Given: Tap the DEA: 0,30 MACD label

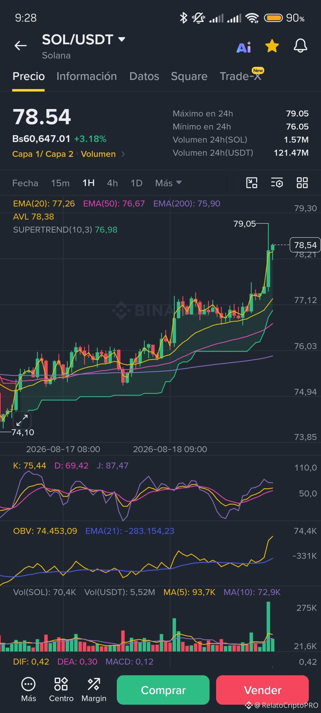Looking at the screenshot, I should pyautogui.click(x=77, y=662).
